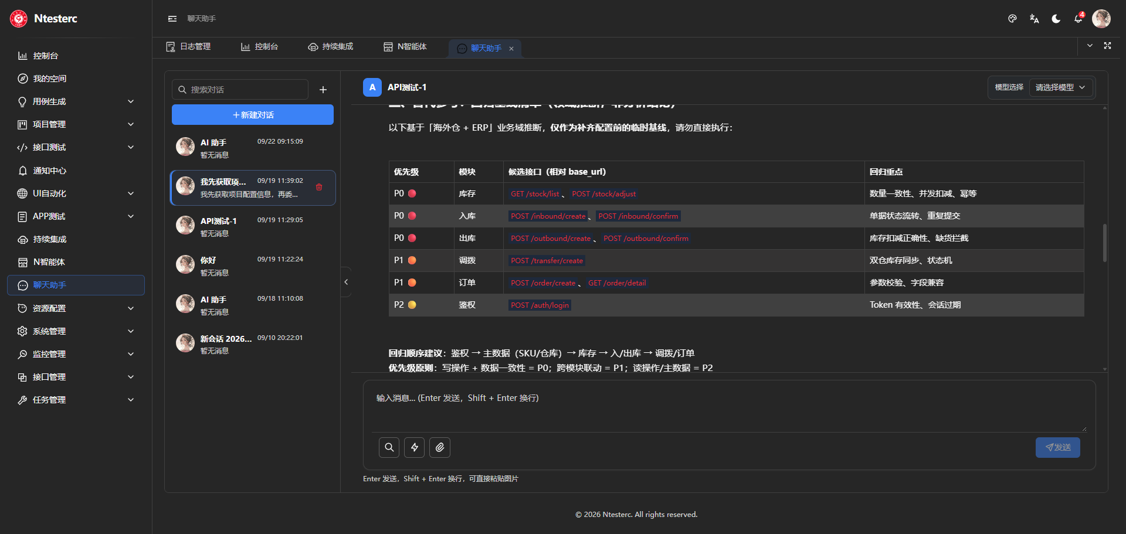Screen dimensions: 1126x534
Task: Click the search tool icon under input
Action: pos(389,447)
